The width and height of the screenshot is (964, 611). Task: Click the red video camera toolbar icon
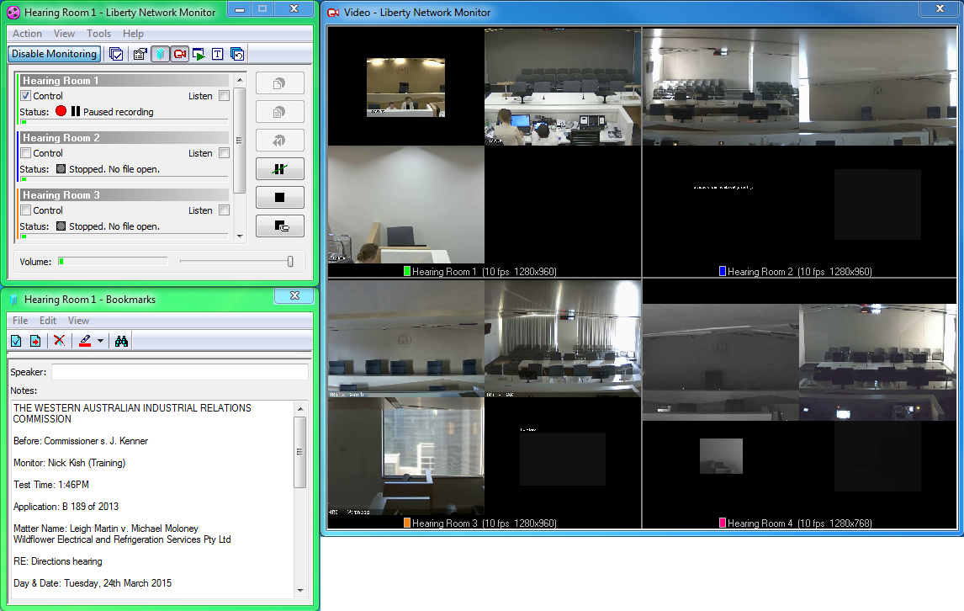179,54
